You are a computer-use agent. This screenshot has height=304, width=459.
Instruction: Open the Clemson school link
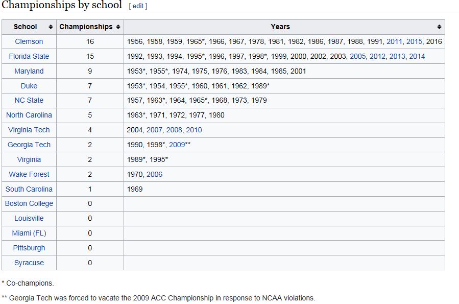click(29, 41)
